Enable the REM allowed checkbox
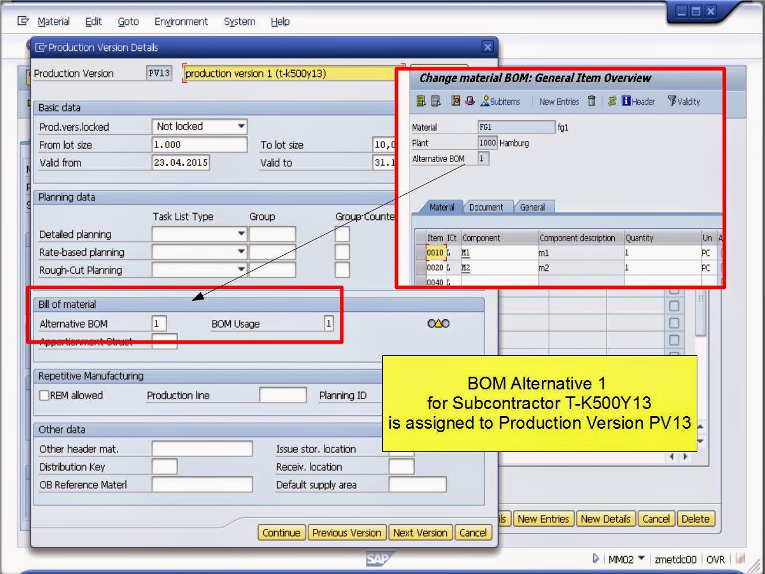The width and height of the screenshot is (765, 574). 43,395
